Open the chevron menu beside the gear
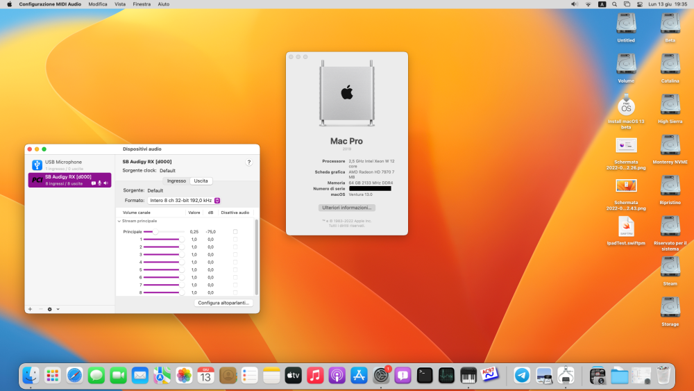694x391 pixels. pos(58,309)
